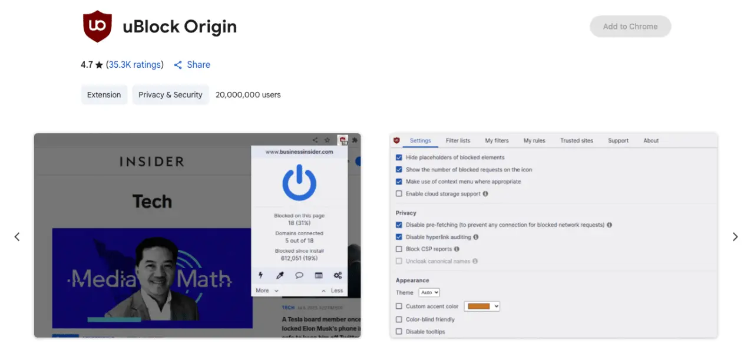Viewport: 754px width, 343px height.
Task: Click the uBlock extension icon in browser toolbar
Action: [342, 141]
